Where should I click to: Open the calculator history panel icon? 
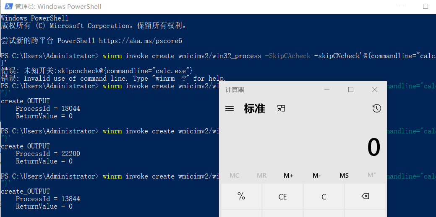(376, 109)
